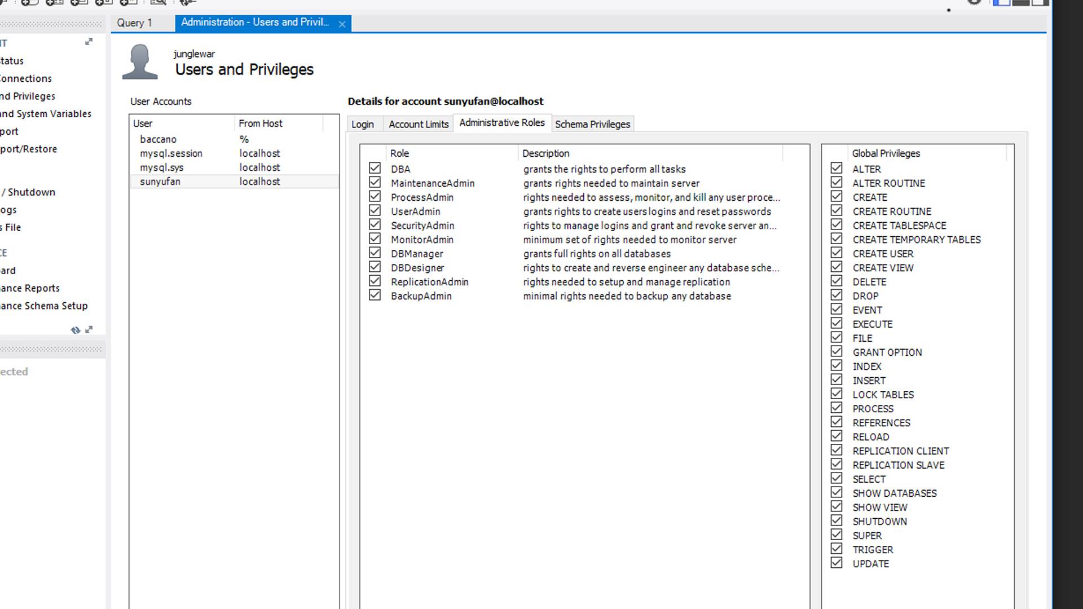The height and width of the screenshot is (609, 1083).
Task: Uncheck the SHUTDOWN privilege checkbox
Action: coord(837,520)
